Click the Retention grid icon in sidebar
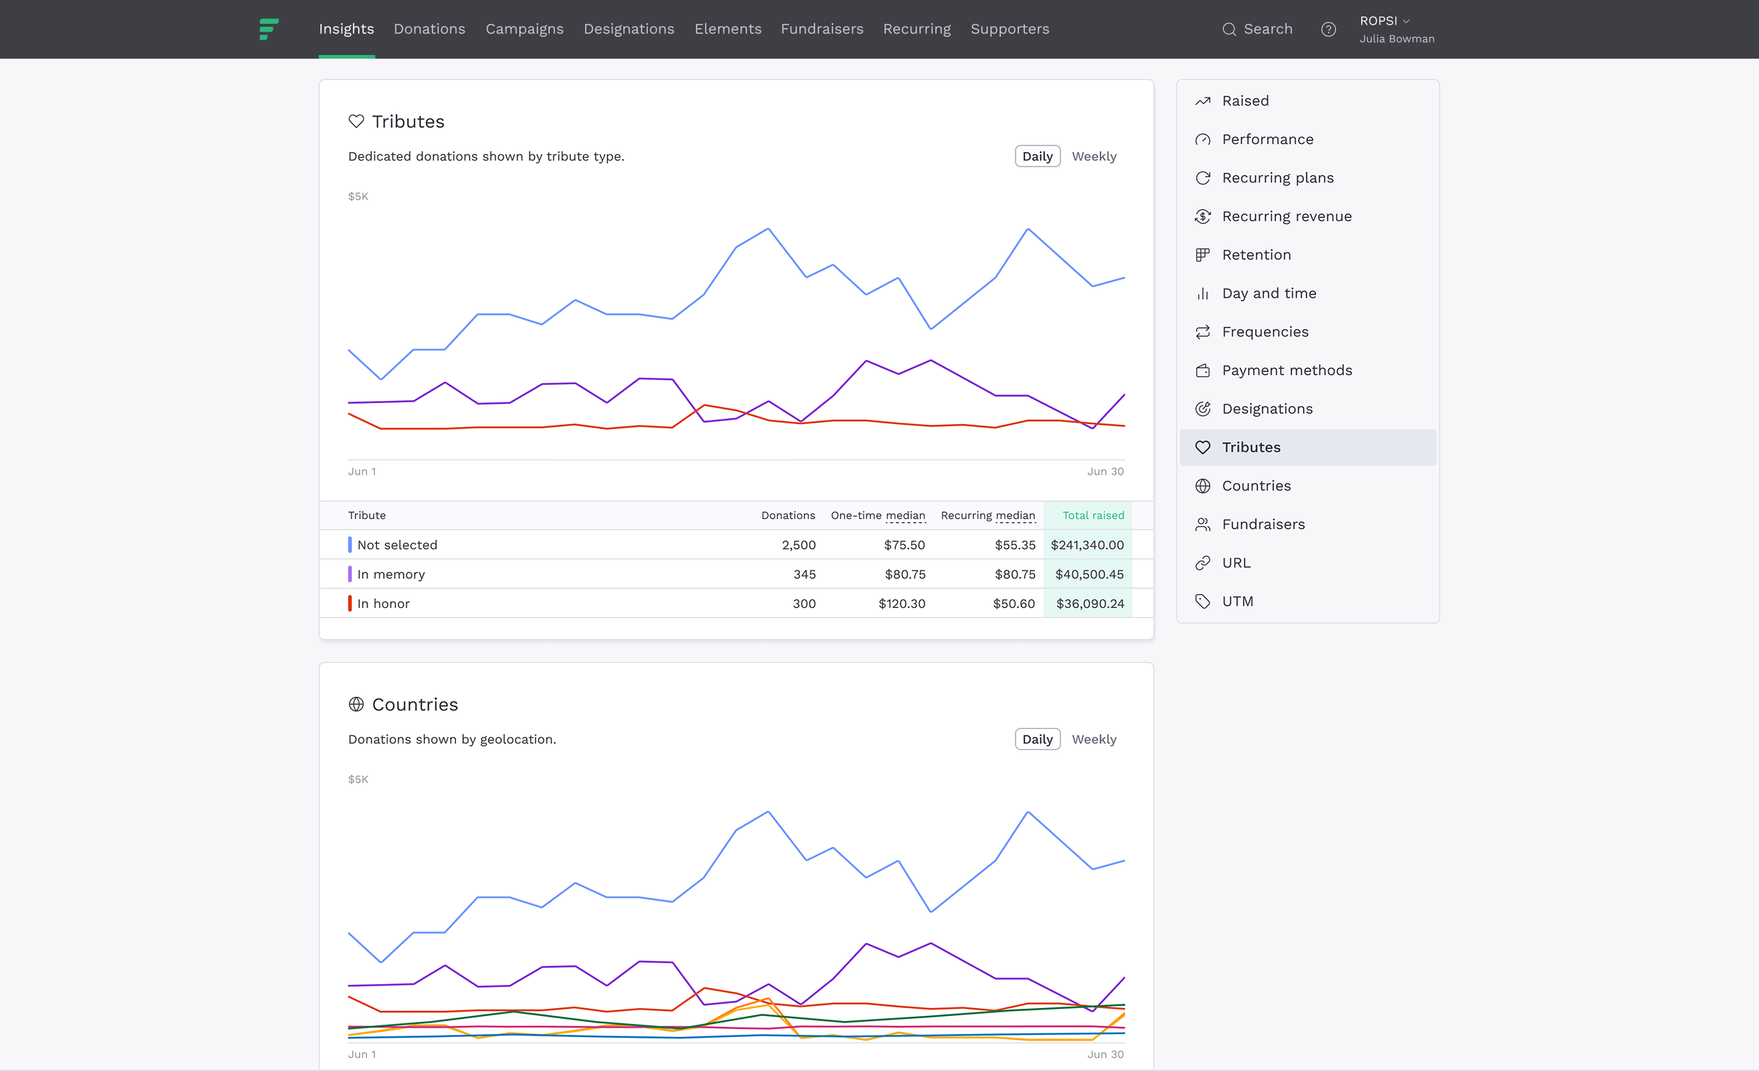The image size is (1759, 1071). 1203,255
